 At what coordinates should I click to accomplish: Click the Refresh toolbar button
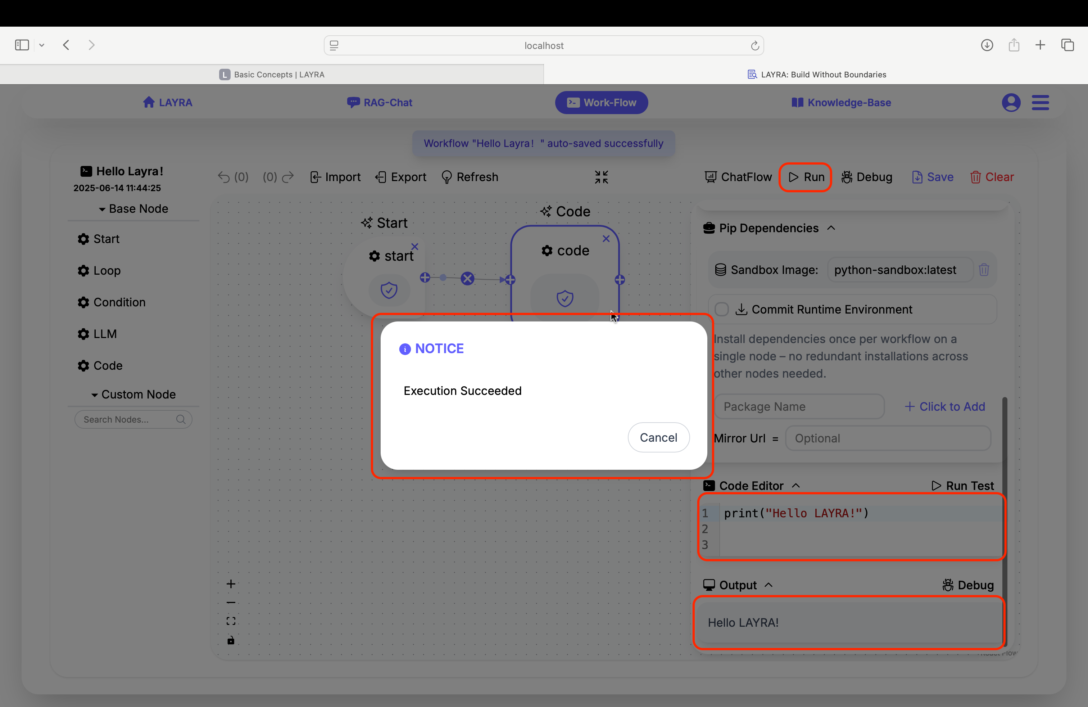470,177
